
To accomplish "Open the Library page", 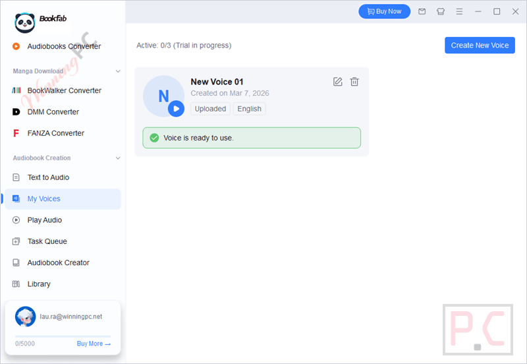I will [x=63, y=284].
